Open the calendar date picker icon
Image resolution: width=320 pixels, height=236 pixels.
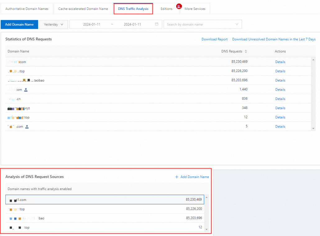click(x=157, y=24)
